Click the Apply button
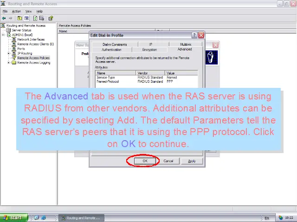 (192, 161)
